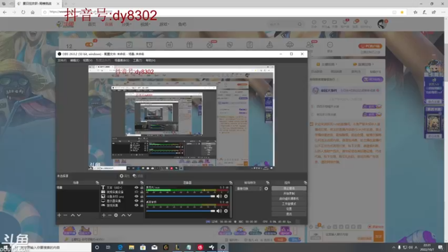Image resolution: width=448 pixels, height=252 pixels.
Task: Pop out the Controls dock panel
Action: (x=305, y=183)
